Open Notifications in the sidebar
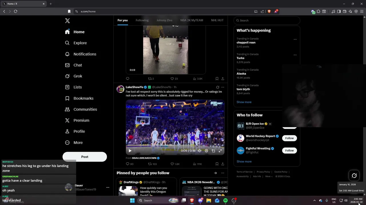The image size is (366, 205). tap(81, 54)
